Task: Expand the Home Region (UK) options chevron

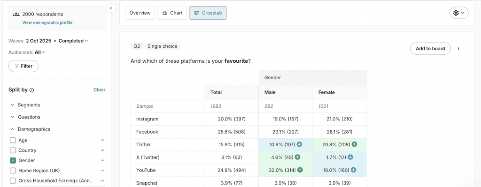Action: coord(102,171)
